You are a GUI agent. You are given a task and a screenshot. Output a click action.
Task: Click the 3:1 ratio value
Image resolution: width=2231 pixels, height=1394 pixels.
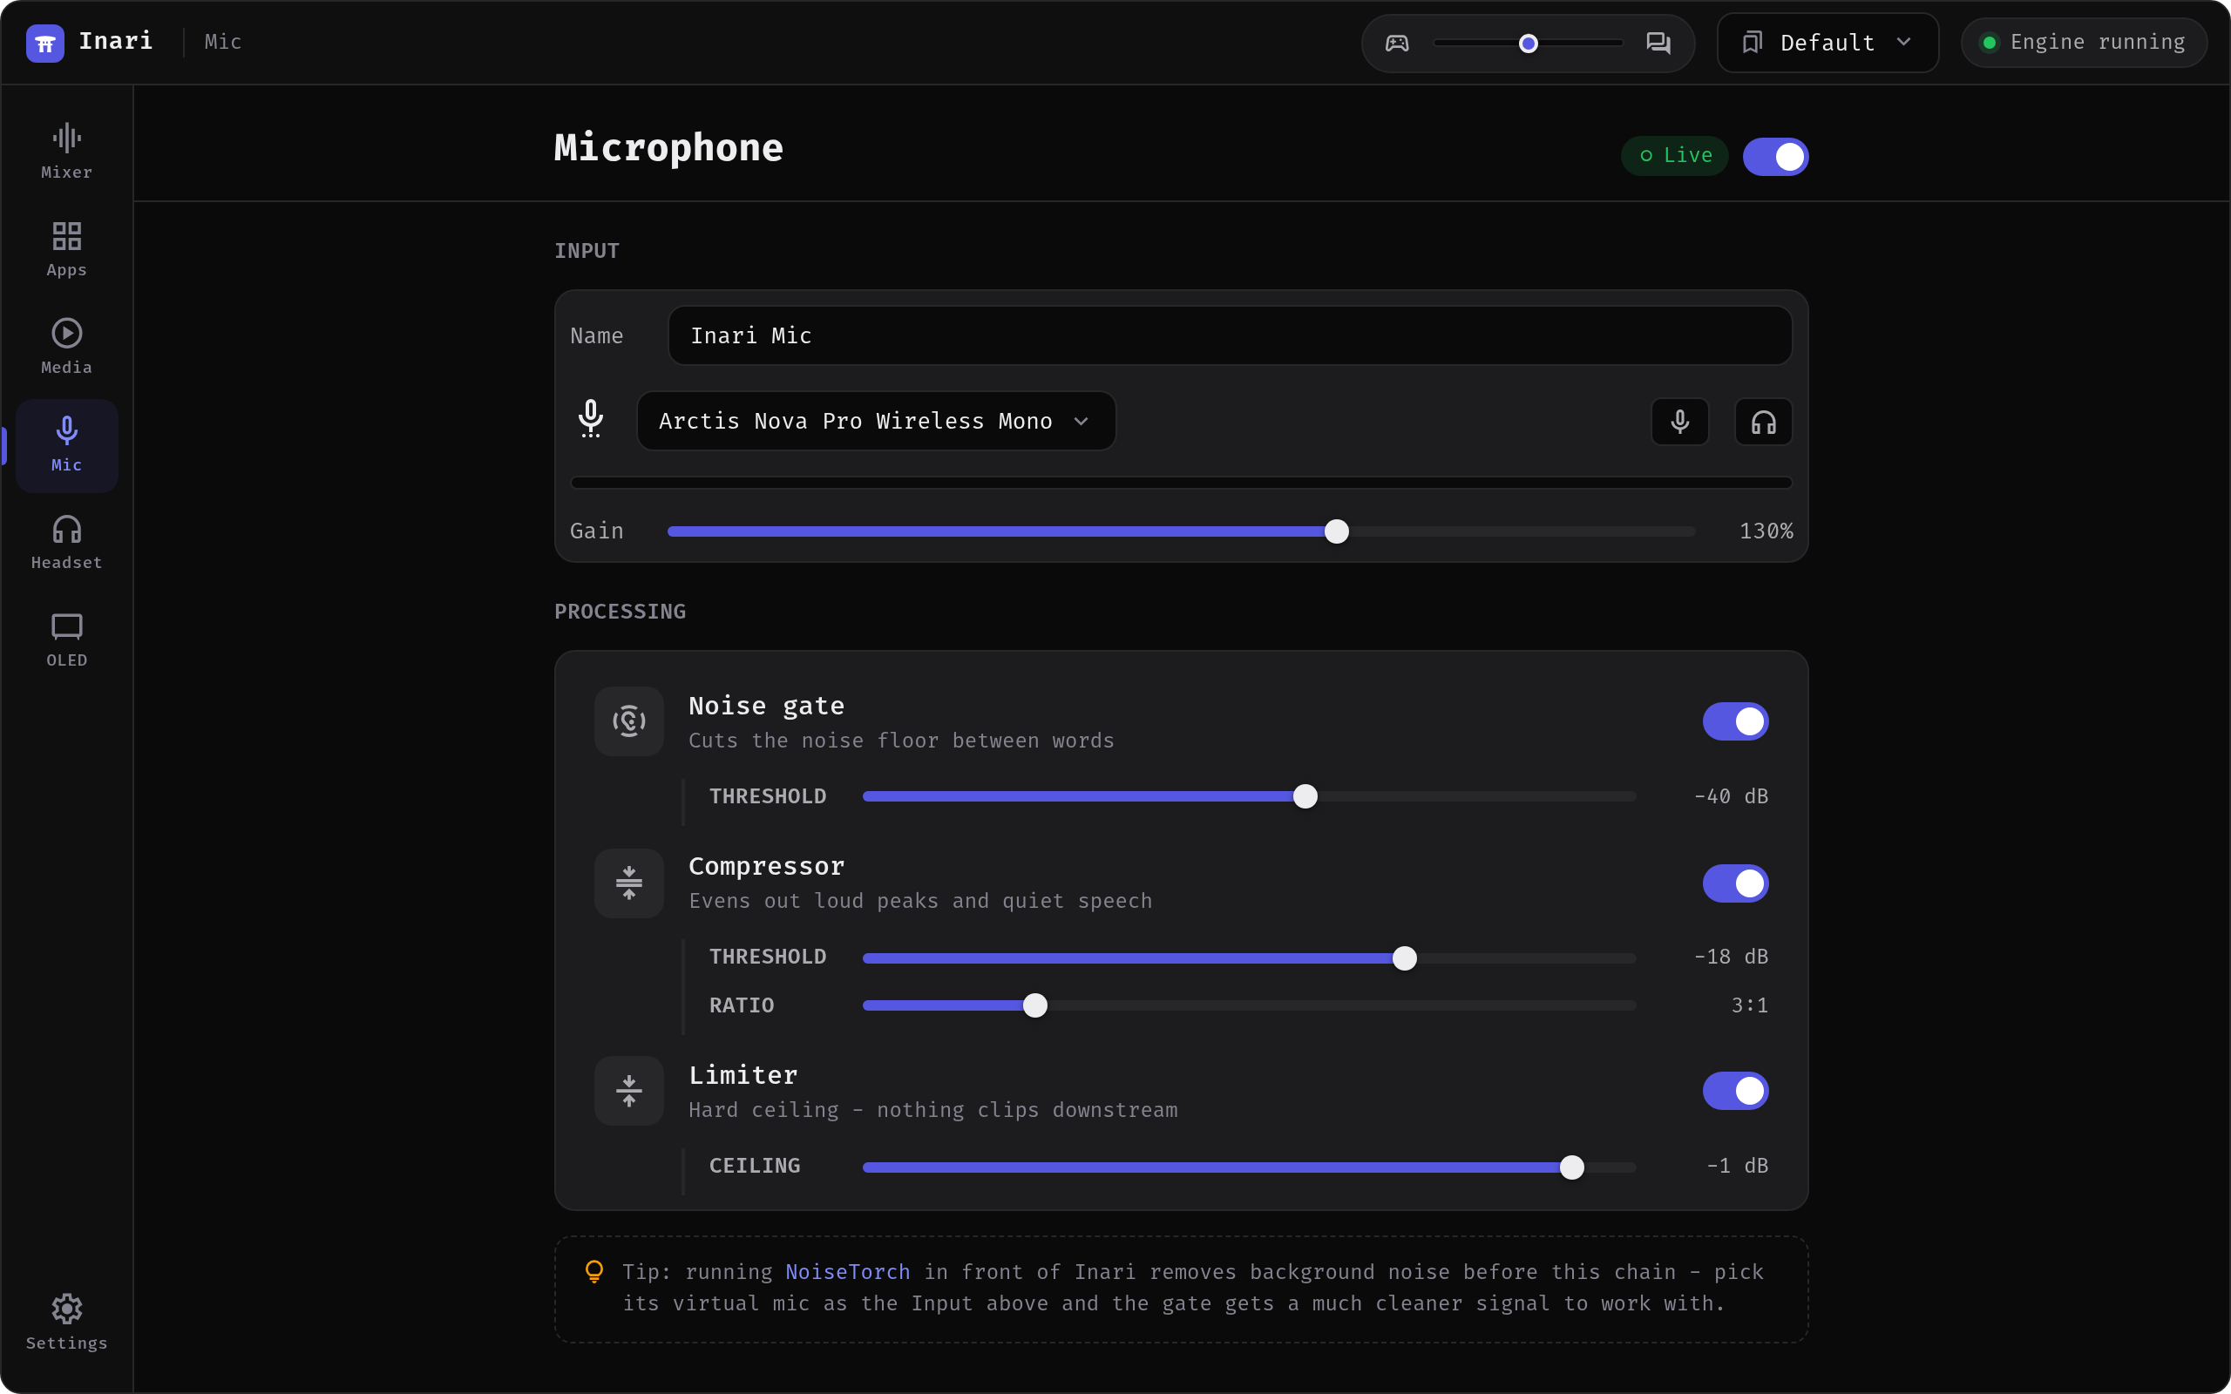click(x=1749, y=1005)
